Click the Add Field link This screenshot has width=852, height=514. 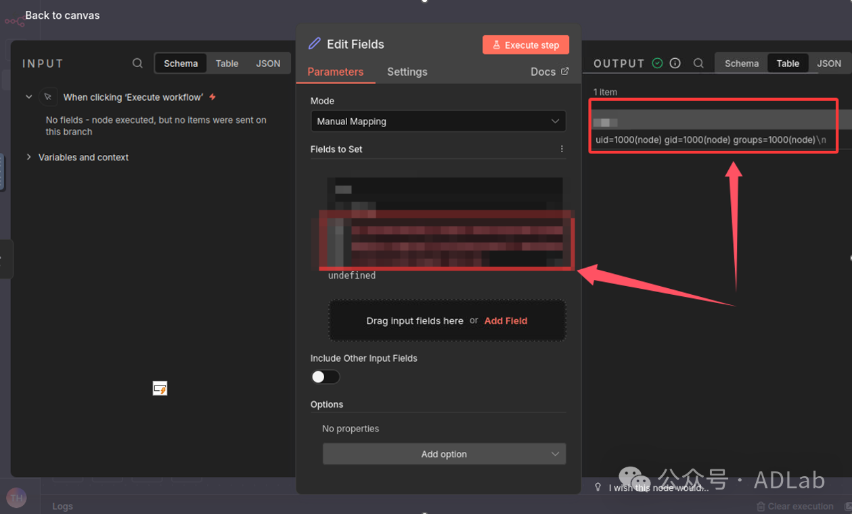click(x=506, y=321)
